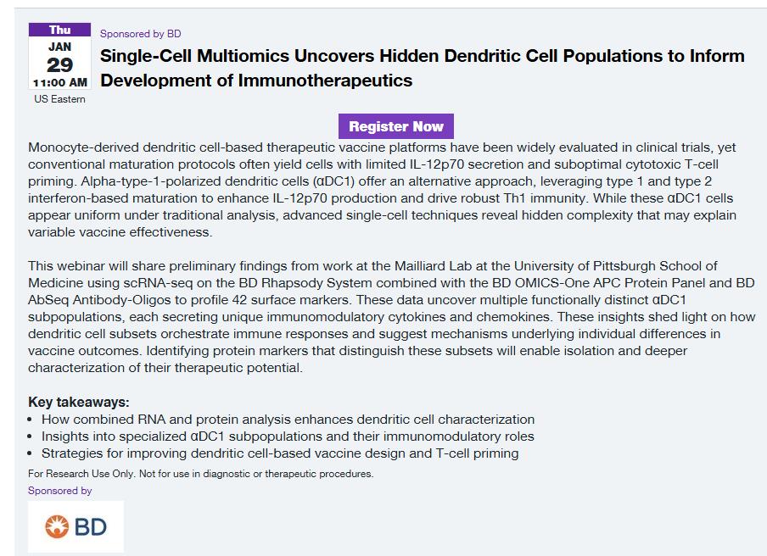767x556 pixels.
Task: Select the vaccine design and T-cell priming bullet
Action: 279,453
